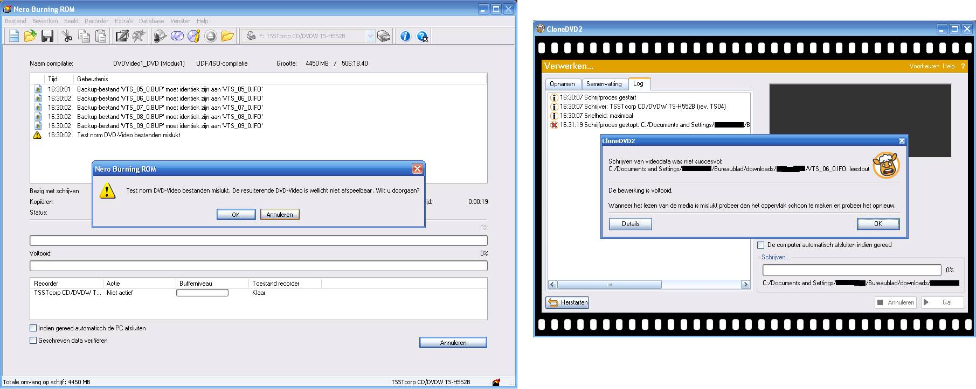Screen dimensions: 976x389
Task: Click OK in Nero Burning ROM dialog
Action: (236, 215)
